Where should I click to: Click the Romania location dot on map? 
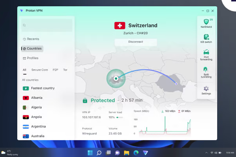[x=176, y=84]
